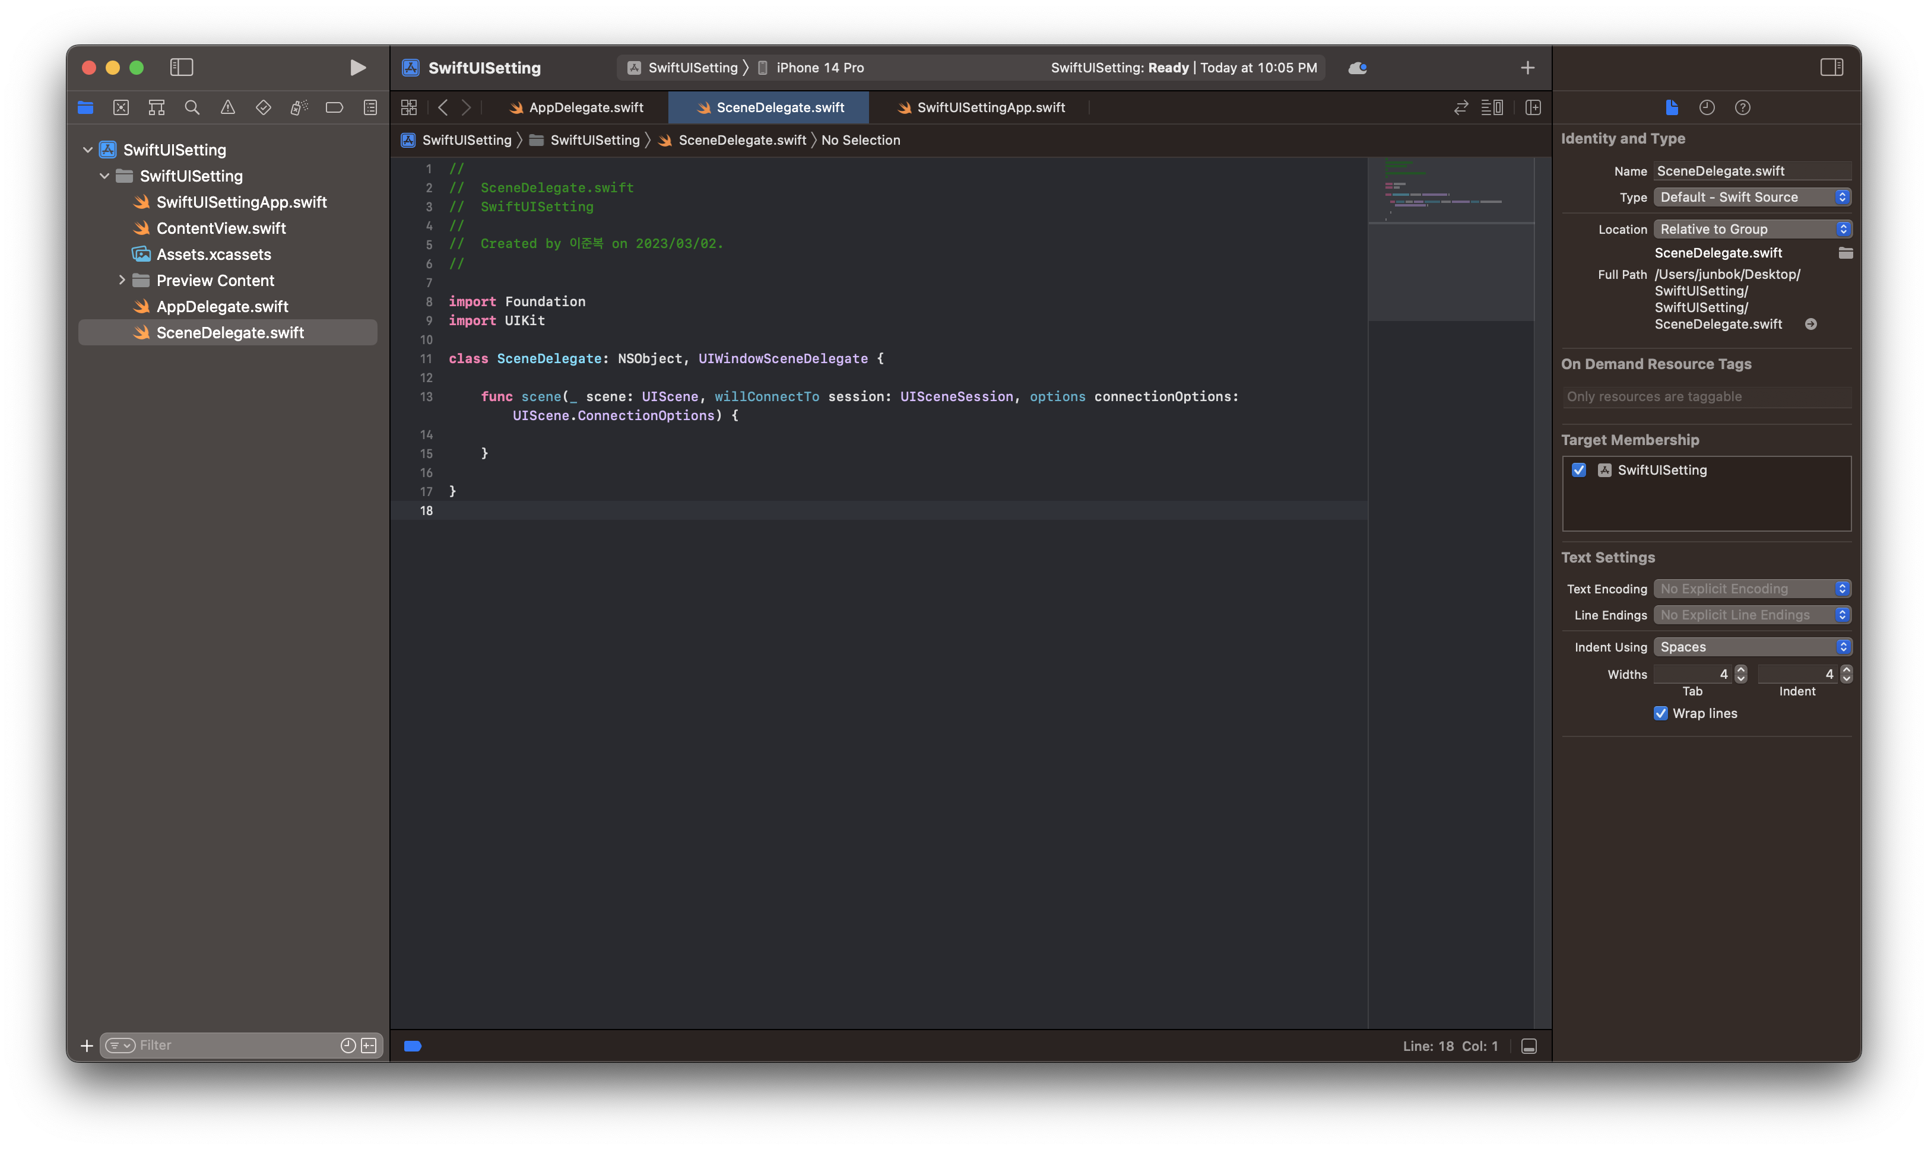The width and height of the screenshot is (1928, 1150).
Task: Select ContentView.swift in navigator
Action: [221, 228]
